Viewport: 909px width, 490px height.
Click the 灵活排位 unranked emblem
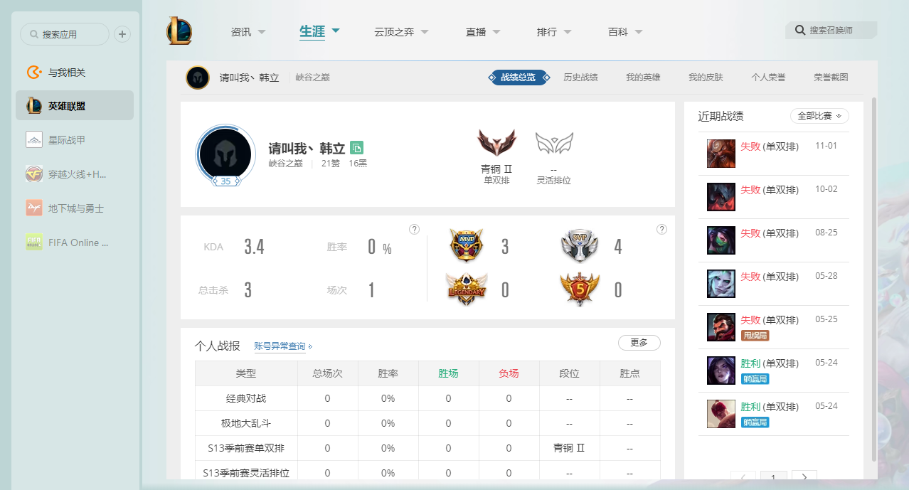(554, 144)
